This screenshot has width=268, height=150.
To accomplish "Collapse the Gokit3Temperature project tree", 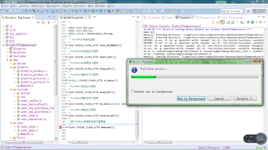I will coord(4,45).
